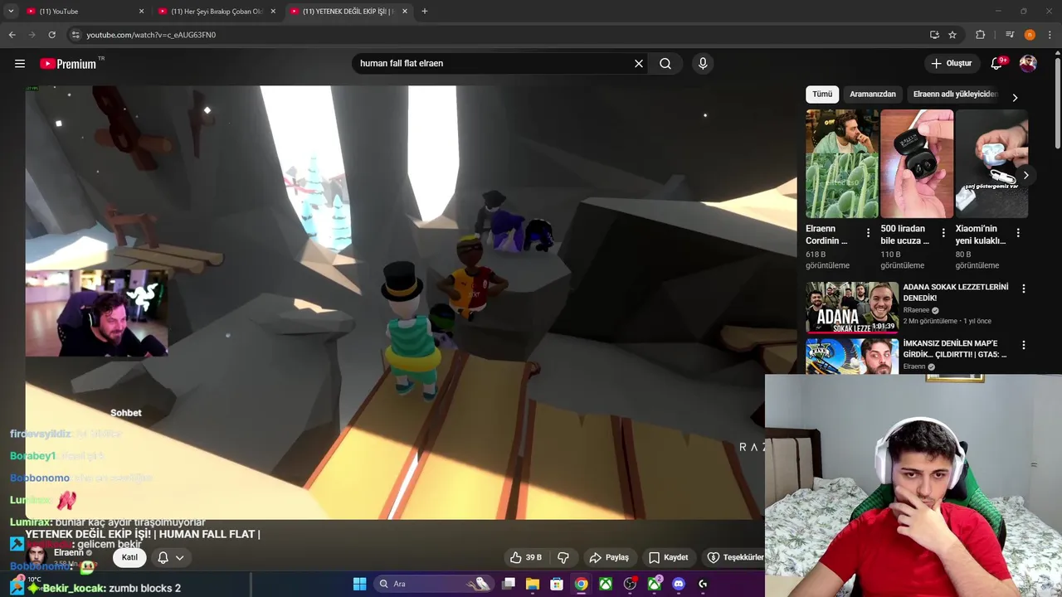This screenshot has height=597, width=1062.
Task: Open YouTube notifications bell with 9+ badge
Action: pos(997,63)
